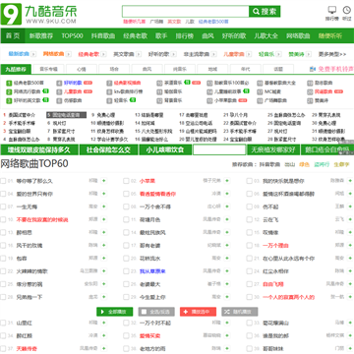Viewport: 354px width, 354px height.
Task: Open the monitor-shaped ranking icon
Action: 332,10
